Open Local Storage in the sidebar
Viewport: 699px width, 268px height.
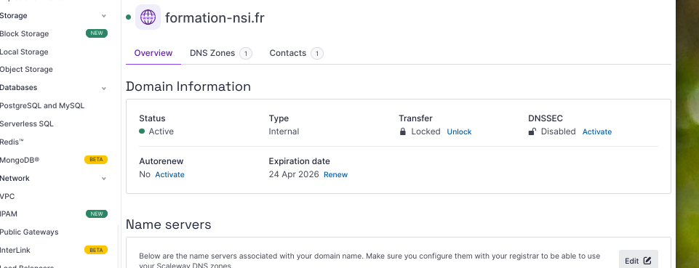(24, 52)
